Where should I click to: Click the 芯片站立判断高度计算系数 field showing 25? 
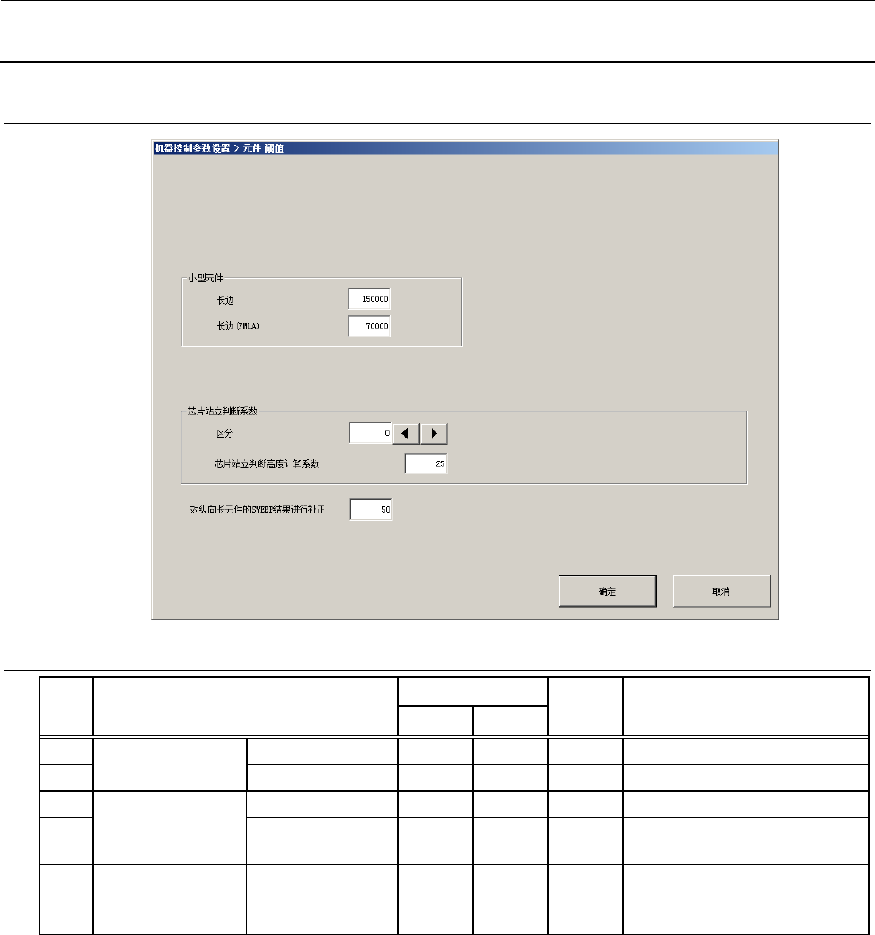point(425,463)
